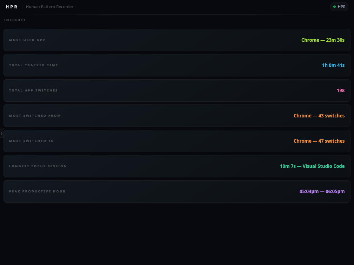Click the Chrome — 43 switches value

click(319, 116)
